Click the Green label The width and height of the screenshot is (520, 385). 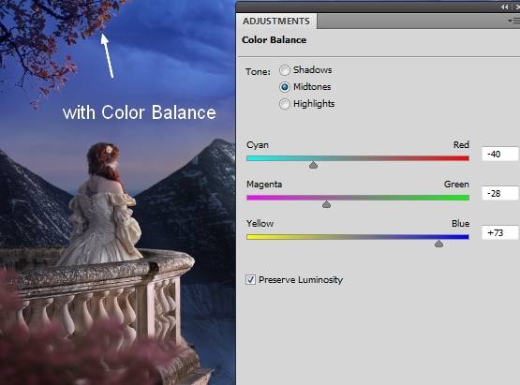[456, 185]
